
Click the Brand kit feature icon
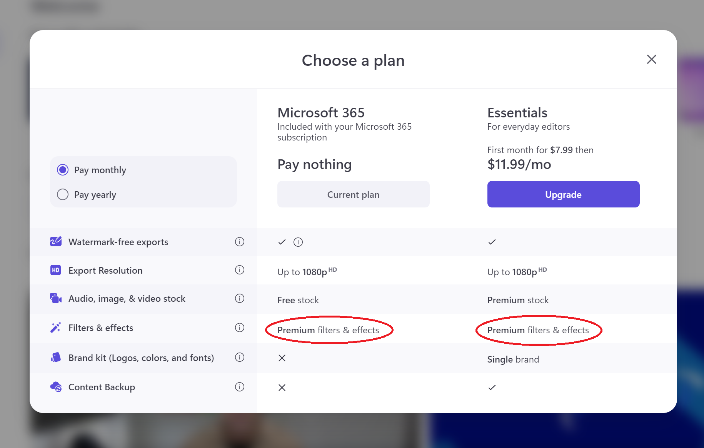click(x=56, y=358)
